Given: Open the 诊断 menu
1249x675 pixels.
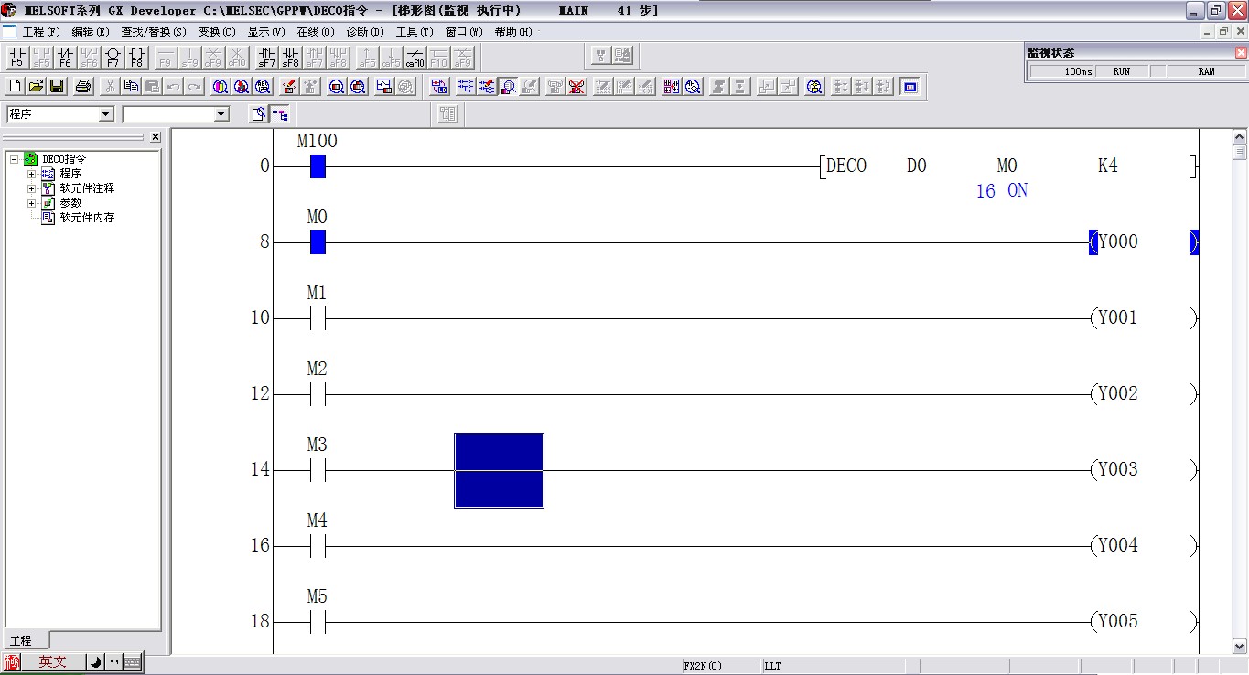Looking at the screenshot, I should [364, 32].
